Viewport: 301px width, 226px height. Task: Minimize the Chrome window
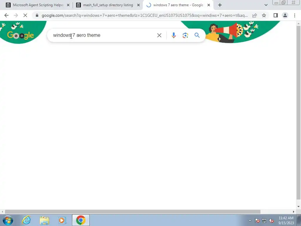tap(276, 2)
